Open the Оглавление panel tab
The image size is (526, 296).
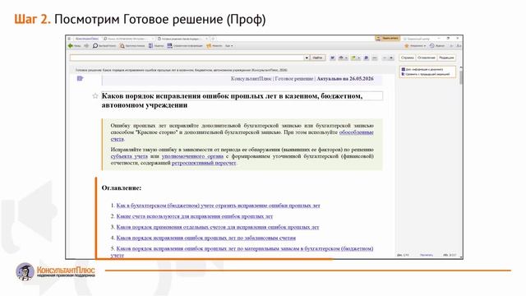[x=427, y=58]
